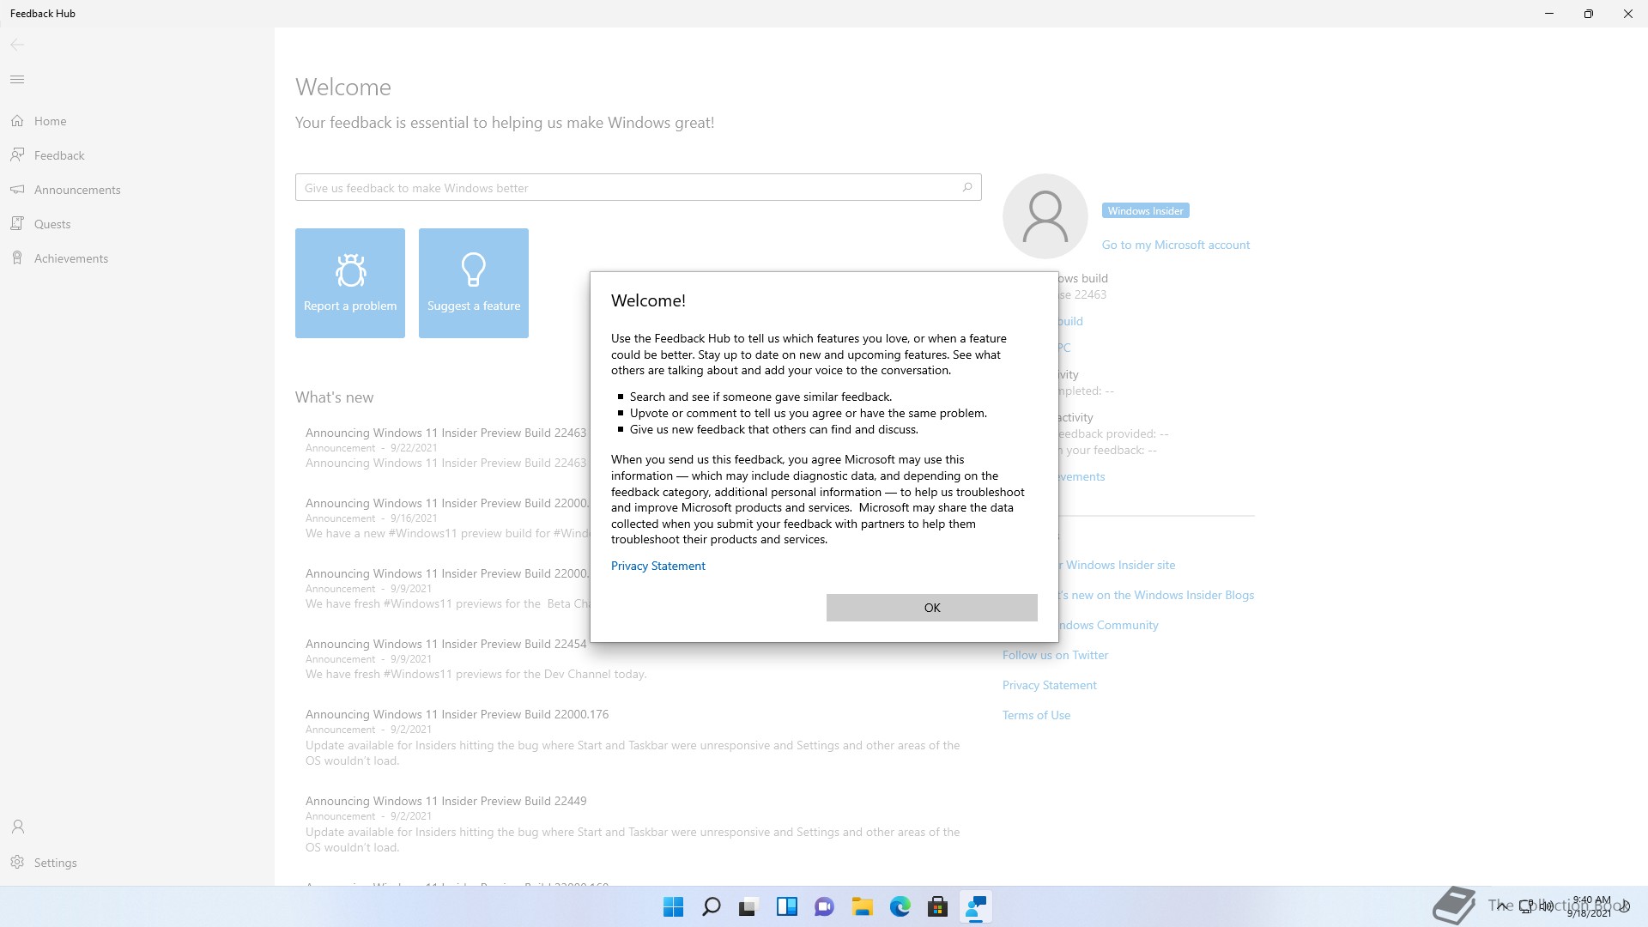Open announcement for Build 22454
Screen dimensions: 1648x927
point(476,658)
